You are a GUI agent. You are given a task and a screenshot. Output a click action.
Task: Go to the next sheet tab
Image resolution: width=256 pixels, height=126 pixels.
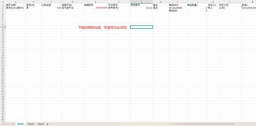pyautogui.click(x=10, y=124)
